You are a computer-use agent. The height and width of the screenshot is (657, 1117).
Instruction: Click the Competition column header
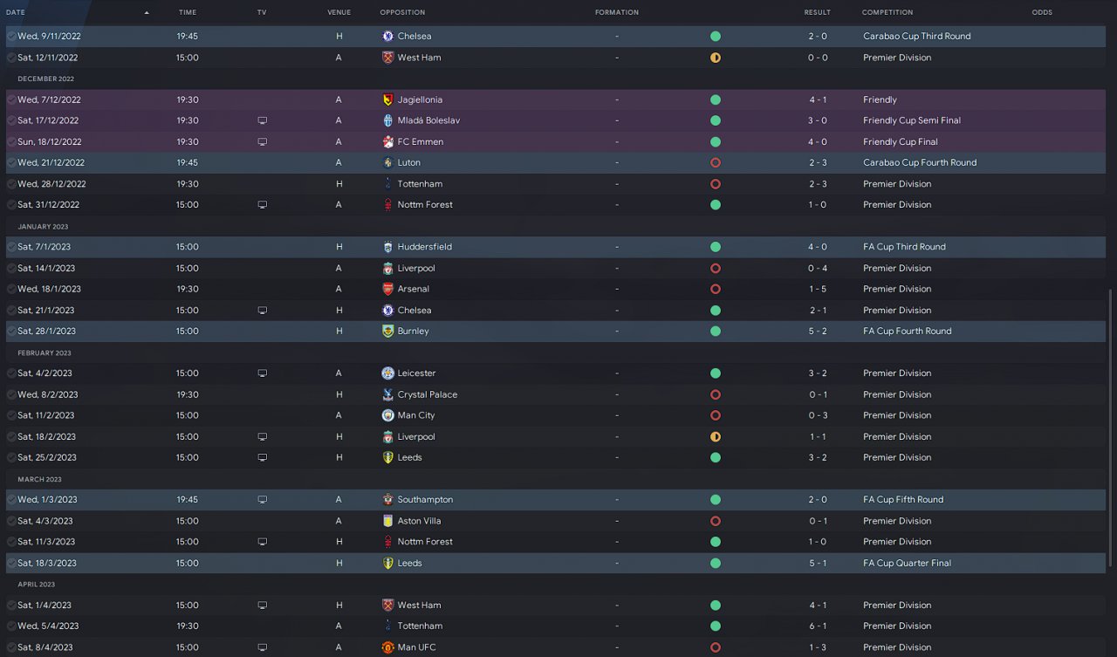coord(887,12)
